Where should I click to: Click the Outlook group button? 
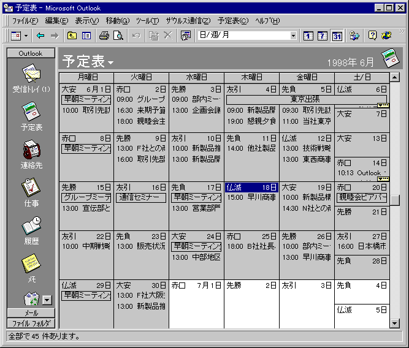[x=31, y=53]
